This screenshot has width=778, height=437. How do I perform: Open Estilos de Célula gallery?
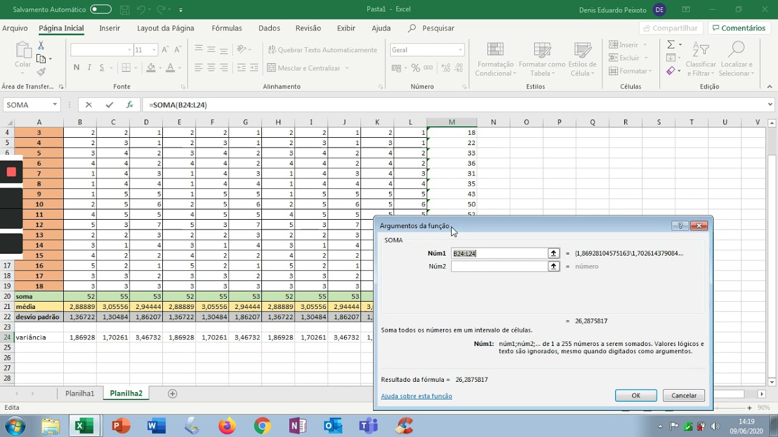(x=582, y=59)
